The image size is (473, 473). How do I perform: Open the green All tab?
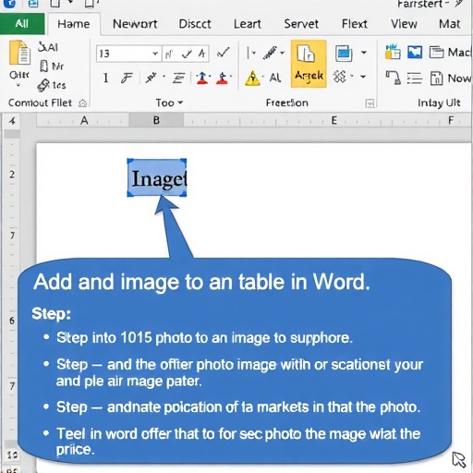point(22,24)
